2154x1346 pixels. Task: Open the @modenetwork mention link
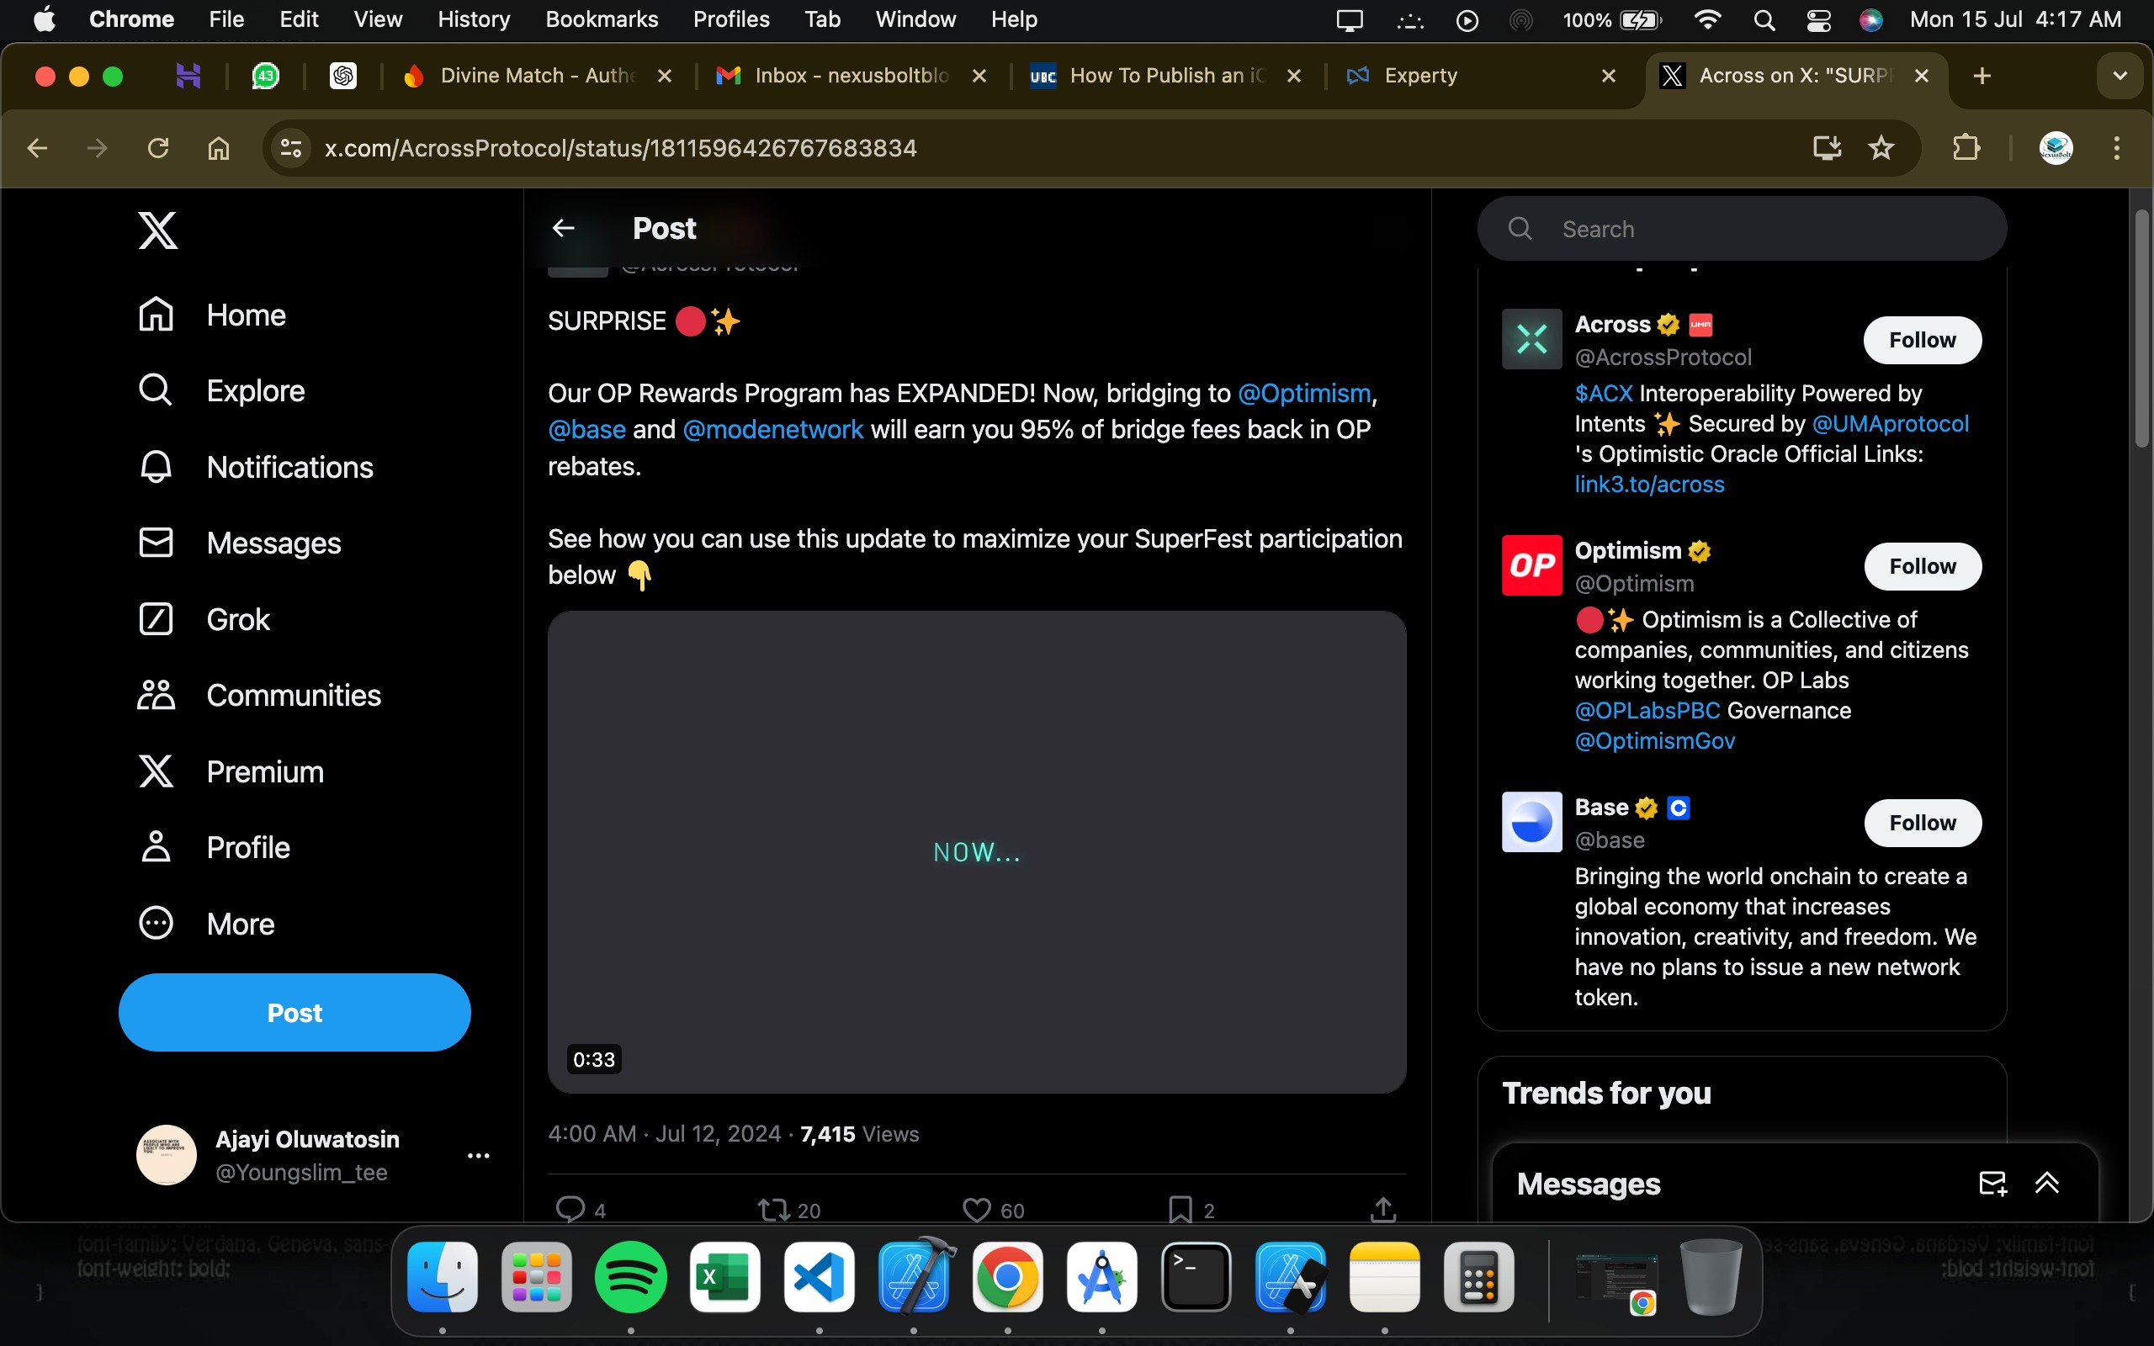point(772,430)
